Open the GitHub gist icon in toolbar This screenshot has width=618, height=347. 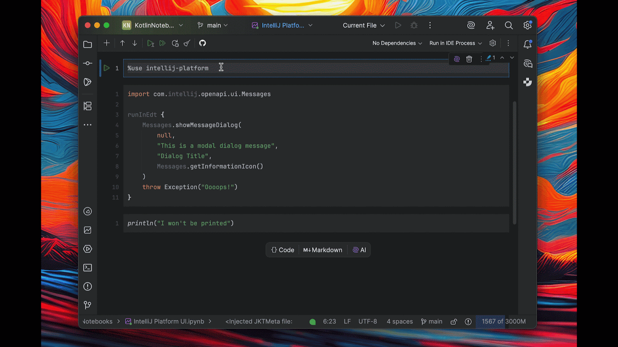coord(202,43)
